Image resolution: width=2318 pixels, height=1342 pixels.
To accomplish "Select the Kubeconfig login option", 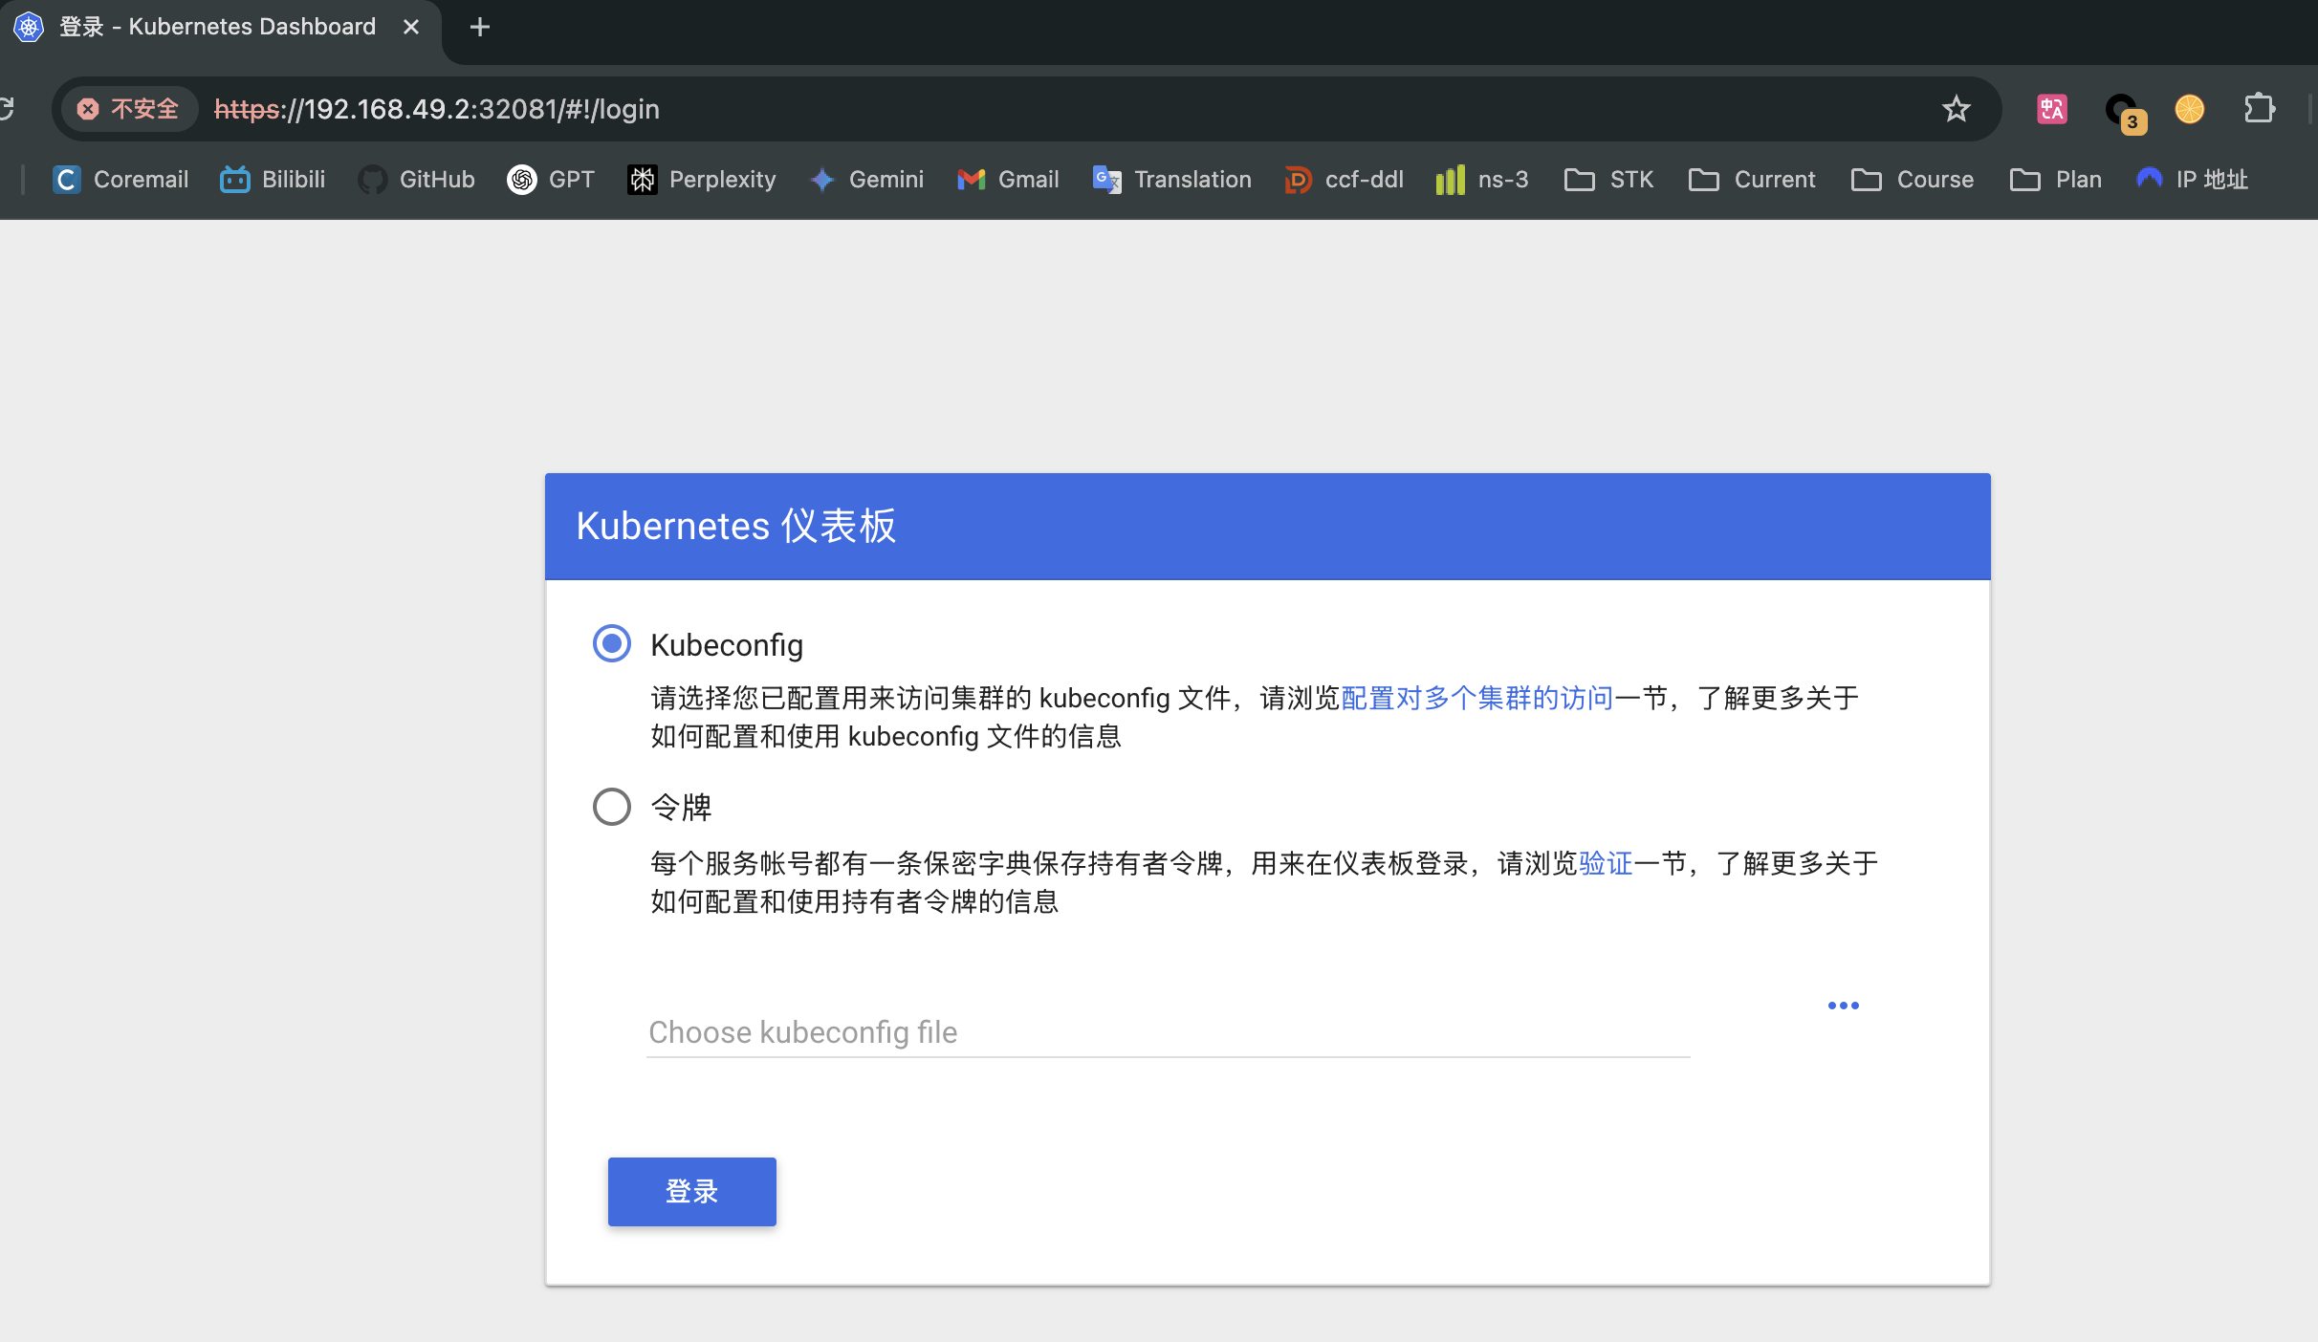I will tap(611, 643).
